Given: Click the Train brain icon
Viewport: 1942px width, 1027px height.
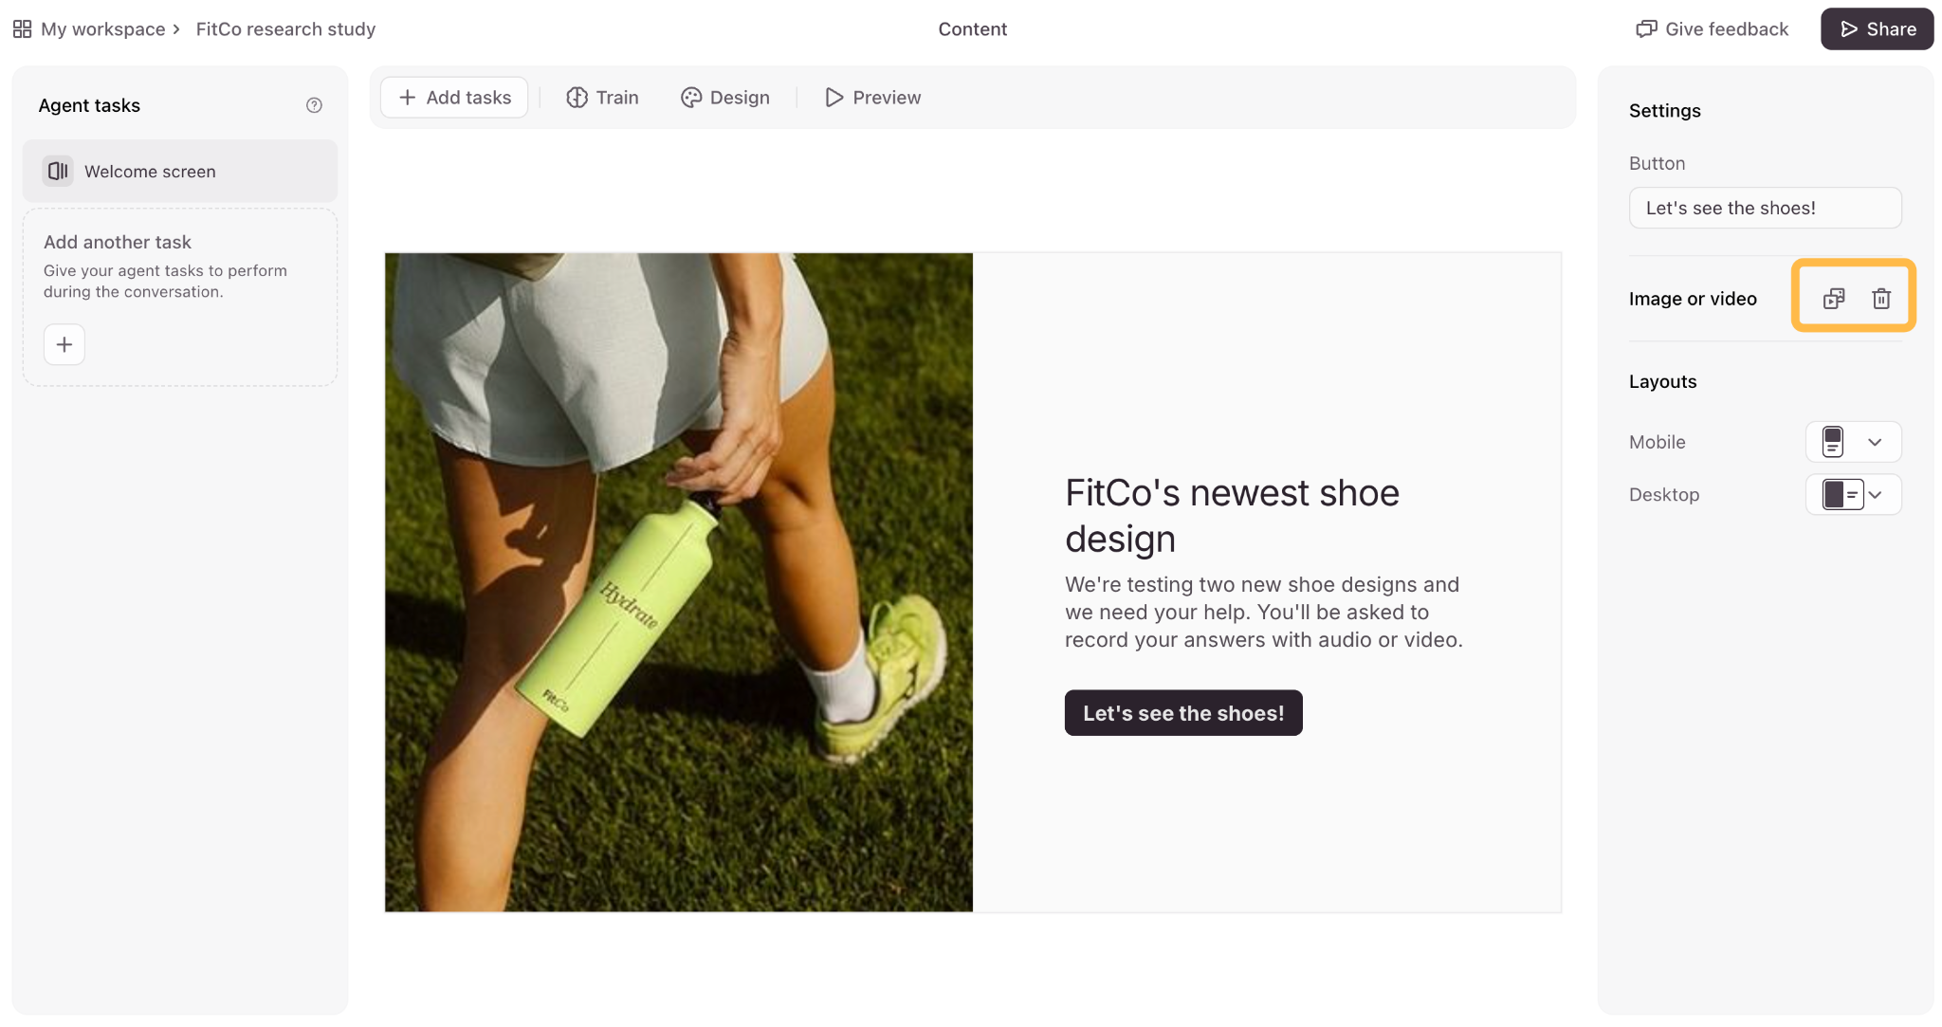Looking at the screenshot, I should pyautogui.click(x=577, y=98).
